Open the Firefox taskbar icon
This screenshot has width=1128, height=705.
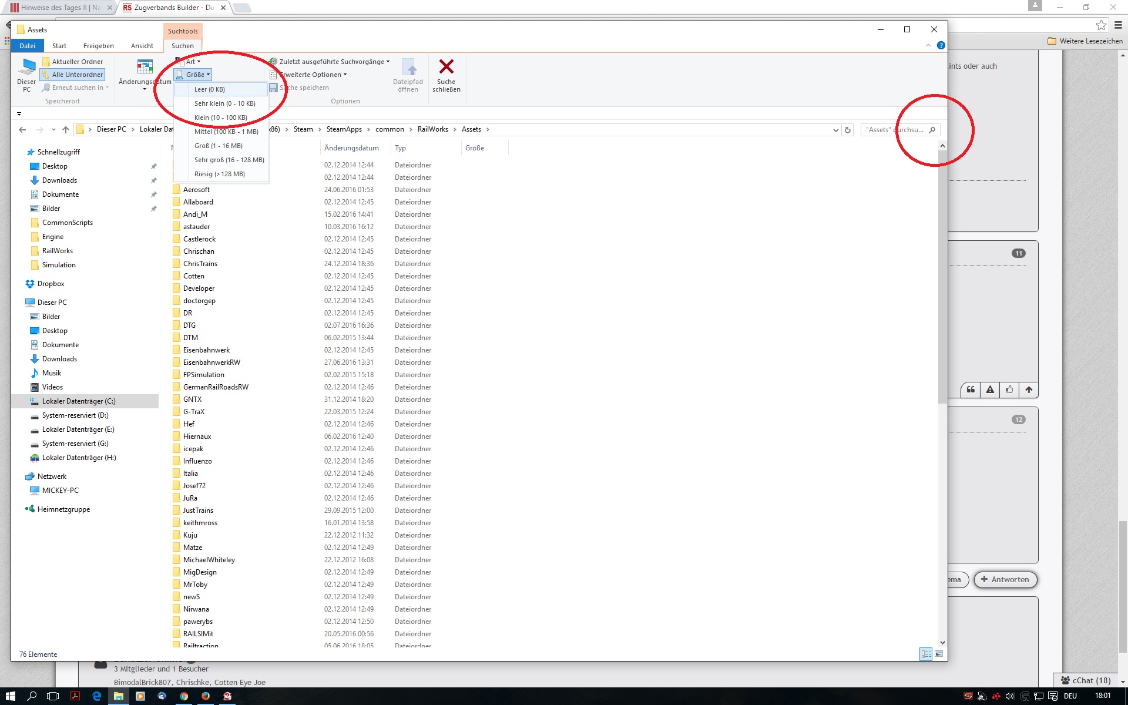click(x=206, y=696)
